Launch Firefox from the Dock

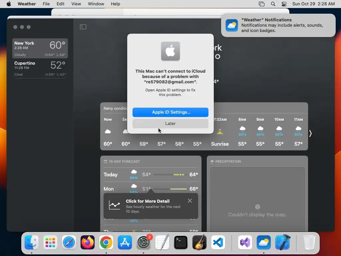click(x=88, y=242)
